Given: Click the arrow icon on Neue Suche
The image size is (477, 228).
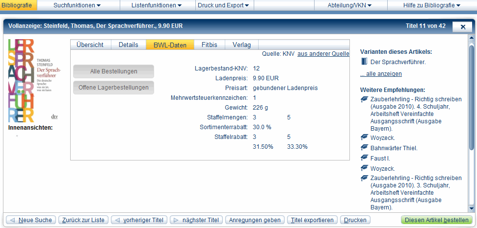Looking at the screenshot, I should coord(12,220).
